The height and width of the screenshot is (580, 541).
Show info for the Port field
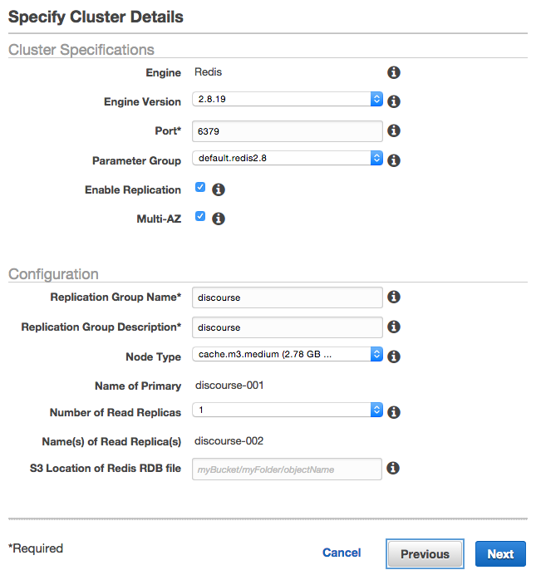(x=393, y=130)
